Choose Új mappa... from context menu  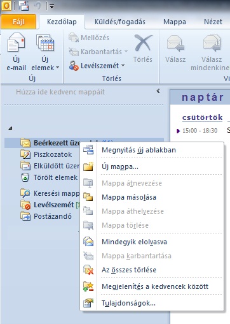(152, 166)
